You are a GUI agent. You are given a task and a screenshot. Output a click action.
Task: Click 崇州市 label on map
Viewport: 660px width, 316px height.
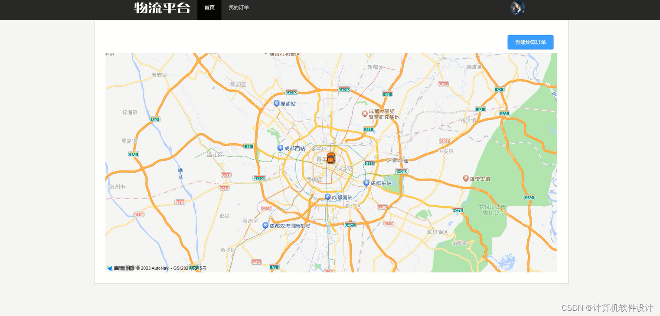point(117,187)
